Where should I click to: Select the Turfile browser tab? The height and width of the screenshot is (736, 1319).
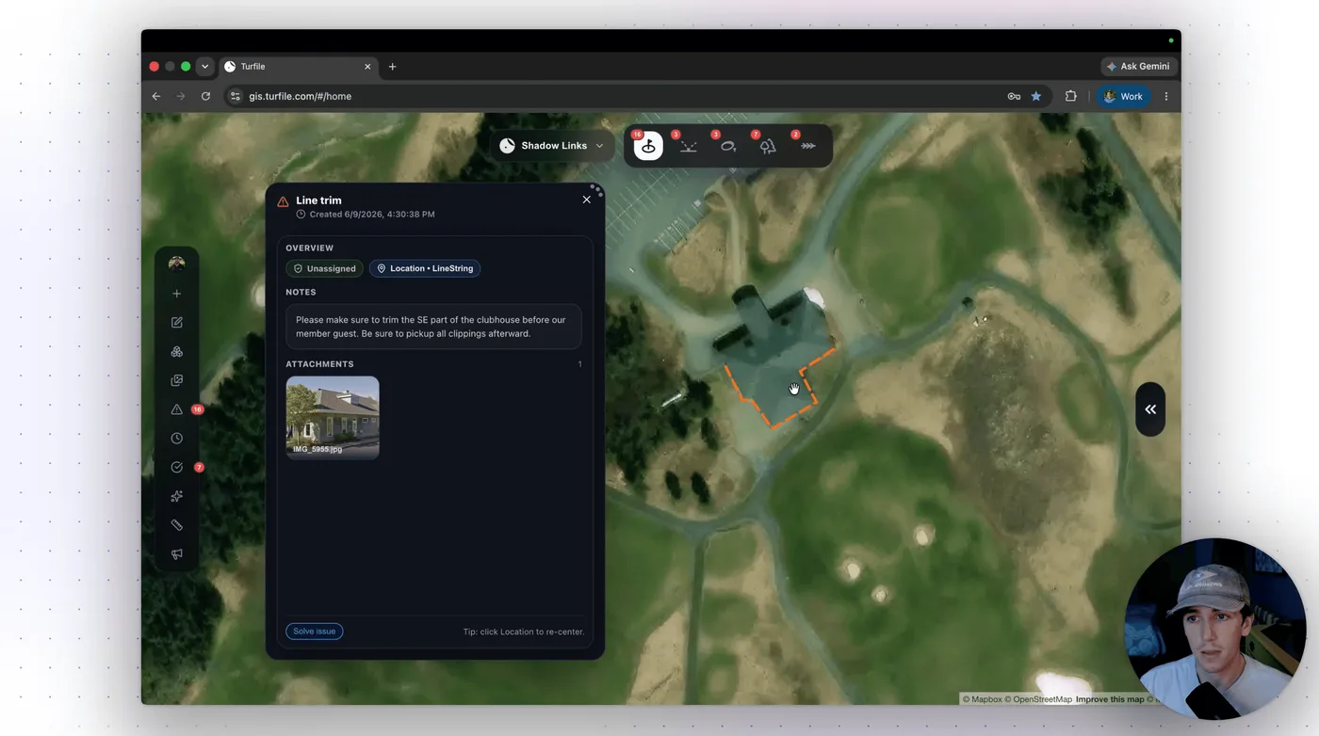coord(299,67)
